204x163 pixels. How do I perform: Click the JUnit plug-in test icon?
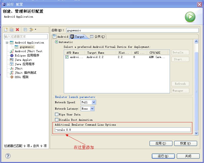click(x=12, y=72)
